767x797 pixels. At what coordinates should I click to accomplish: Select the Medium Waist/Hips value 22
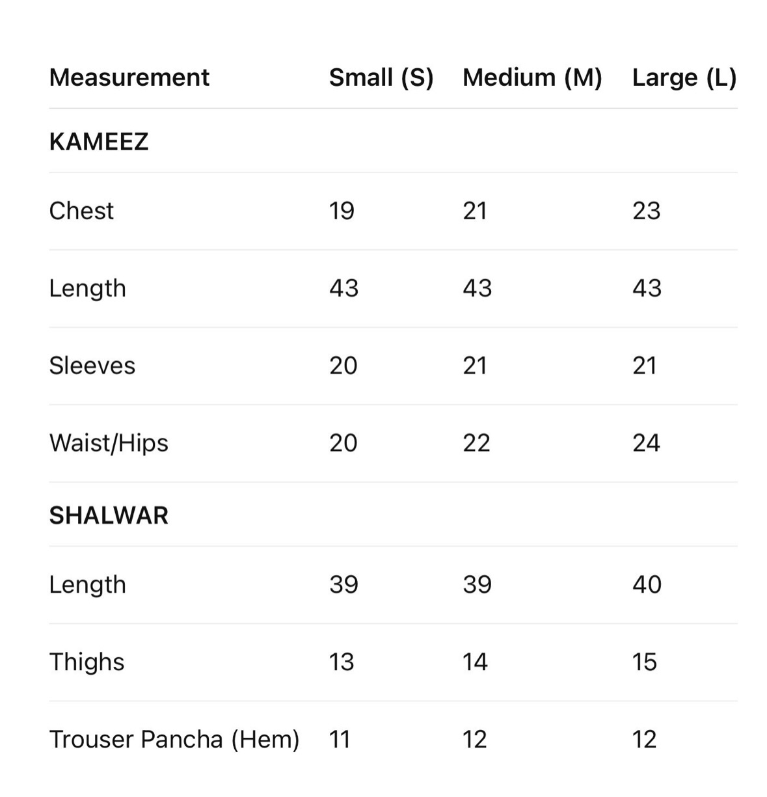[476, 443]
